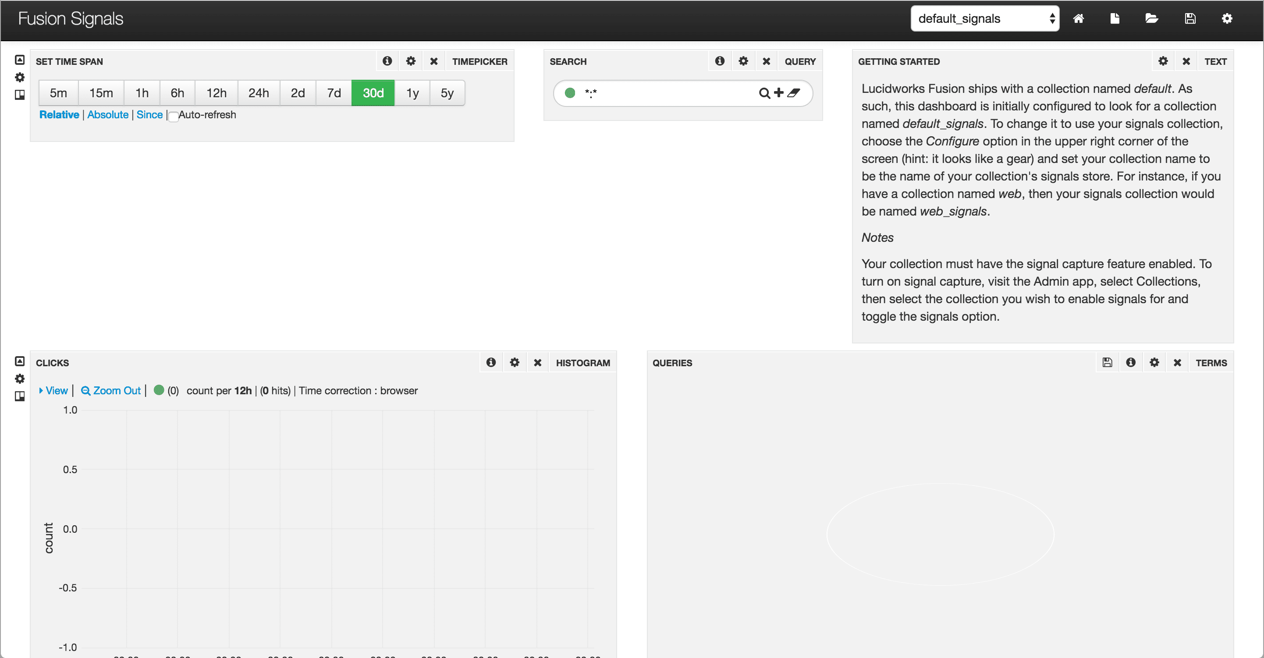This screenshot has width=1264, height=658.
Task: Click Zoom Out on the histogram
Action: click(111, 391)
